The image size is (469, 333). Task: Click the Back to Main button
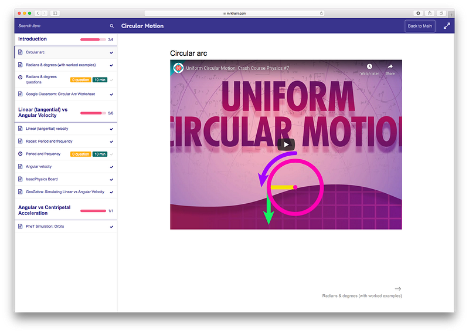420,26
